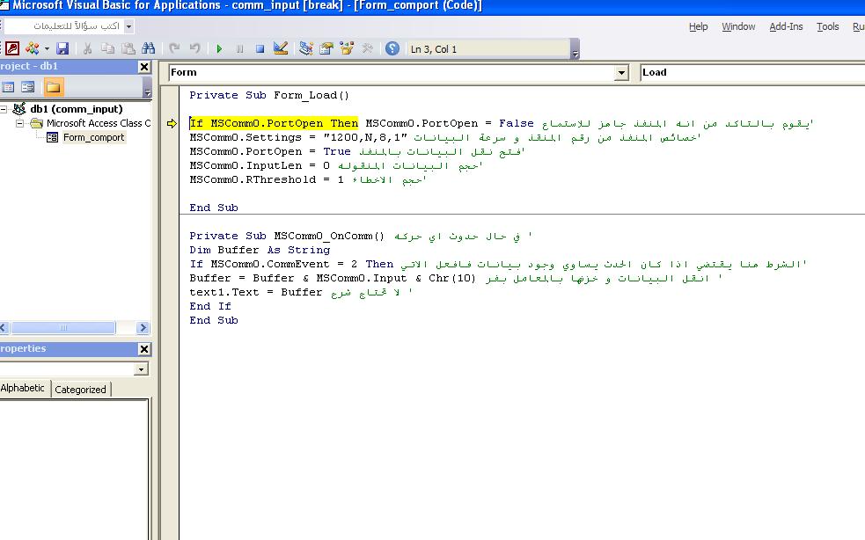Click the Insert Module icon
The image size is (865, 540).
point(32,48)
